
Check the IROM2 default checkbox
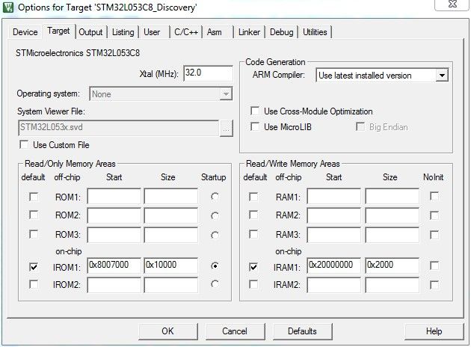coord(34,284)
